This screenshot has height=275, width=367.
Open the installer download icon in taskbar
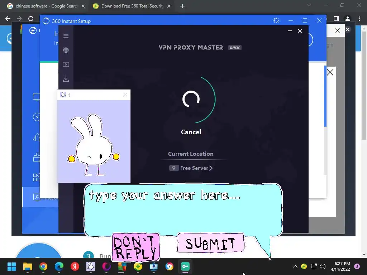pyautogui.click(x=153, y=266)
